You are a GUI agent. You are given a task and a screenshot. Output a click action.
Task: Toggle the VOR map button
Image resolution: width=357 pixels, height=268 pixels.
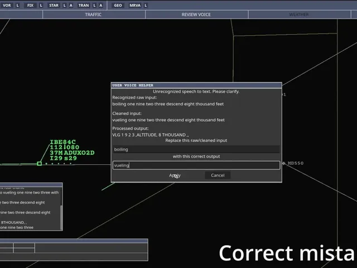[7, 5]
